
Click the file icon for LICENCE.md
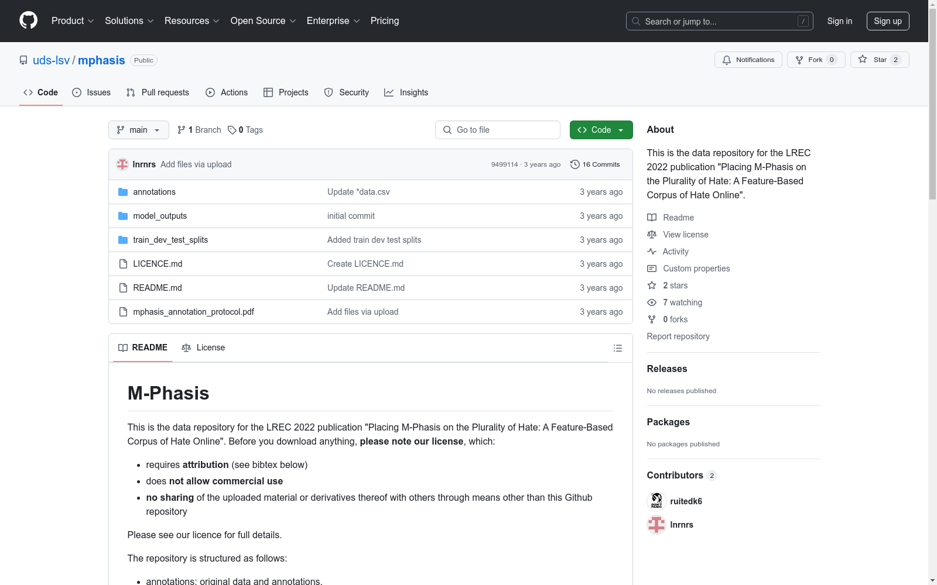(x=123, y=264)
